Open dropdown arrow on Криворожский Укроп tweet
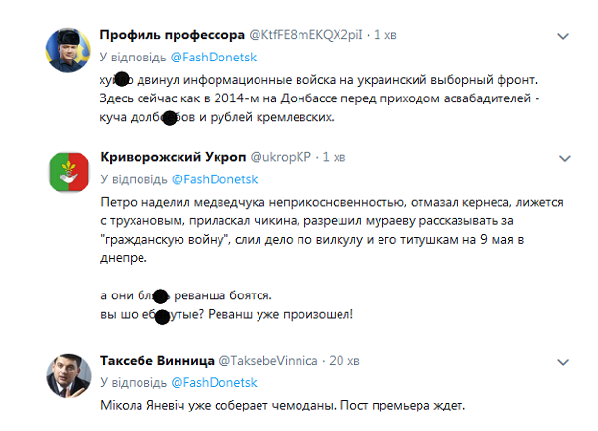Screen dimensions: 598x431 [563, 158]
